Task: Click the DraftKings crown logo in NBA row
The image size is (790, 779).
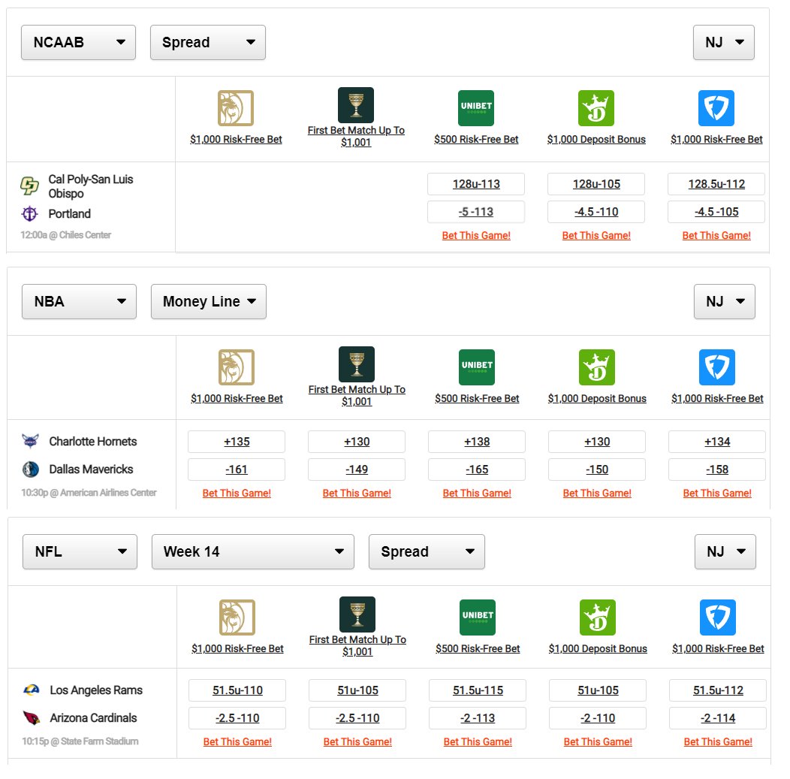Action: (597, 367)
